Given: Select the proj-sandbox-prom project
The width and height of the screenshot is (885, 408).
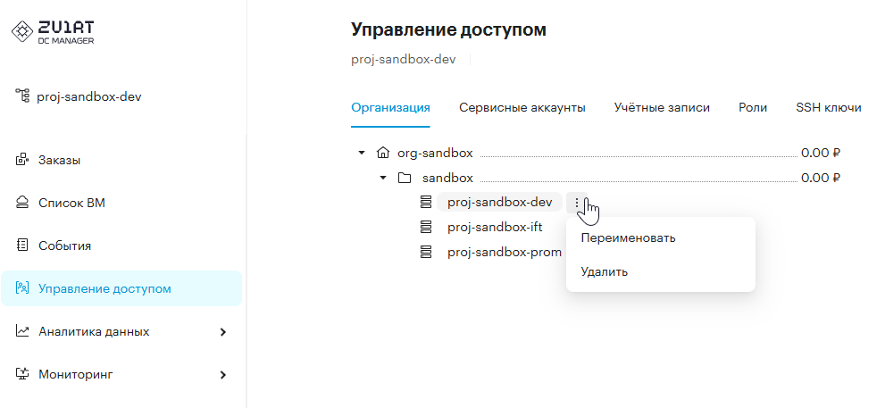Looking at the screenshot, I should point(505,253).
